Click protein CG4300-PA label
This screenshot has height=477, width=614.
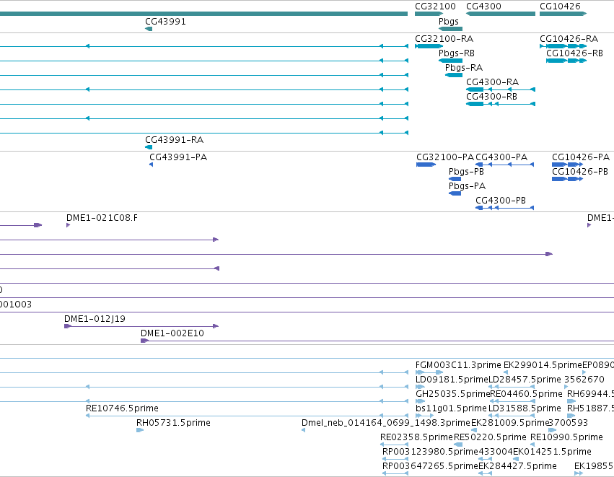coord(501,157)
